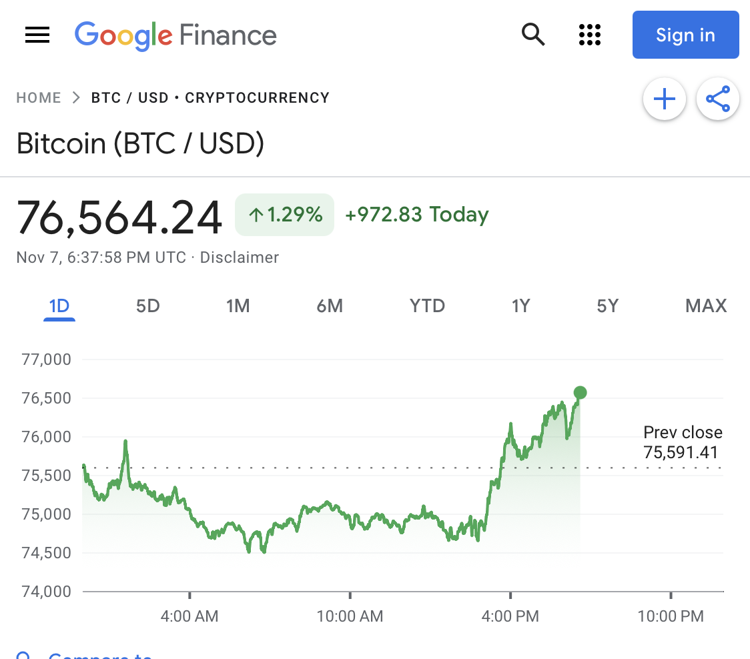Select the MAX chart range
This screenshot has height=659, width=750.
pyautogui.click(x=706, y=306)
